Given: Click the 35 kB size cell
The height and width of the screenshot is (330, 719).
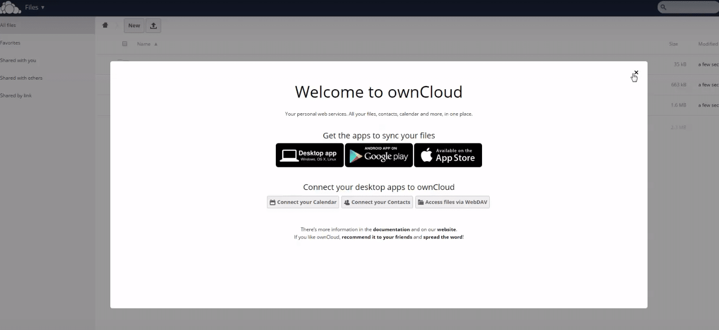Looking at the screenshot, I should [x=680, y=64].
